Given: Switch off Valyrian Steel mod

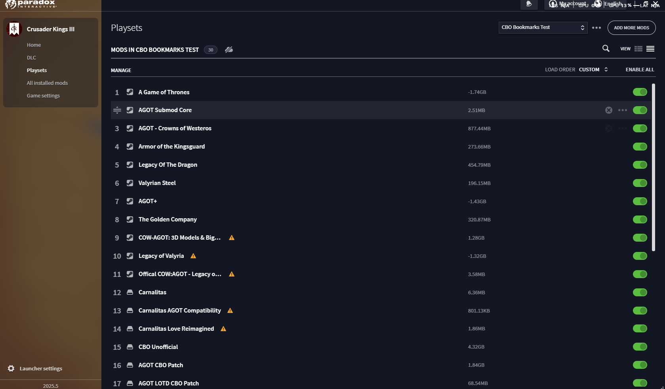Looking at the screenshot, I should coord(640,183).
